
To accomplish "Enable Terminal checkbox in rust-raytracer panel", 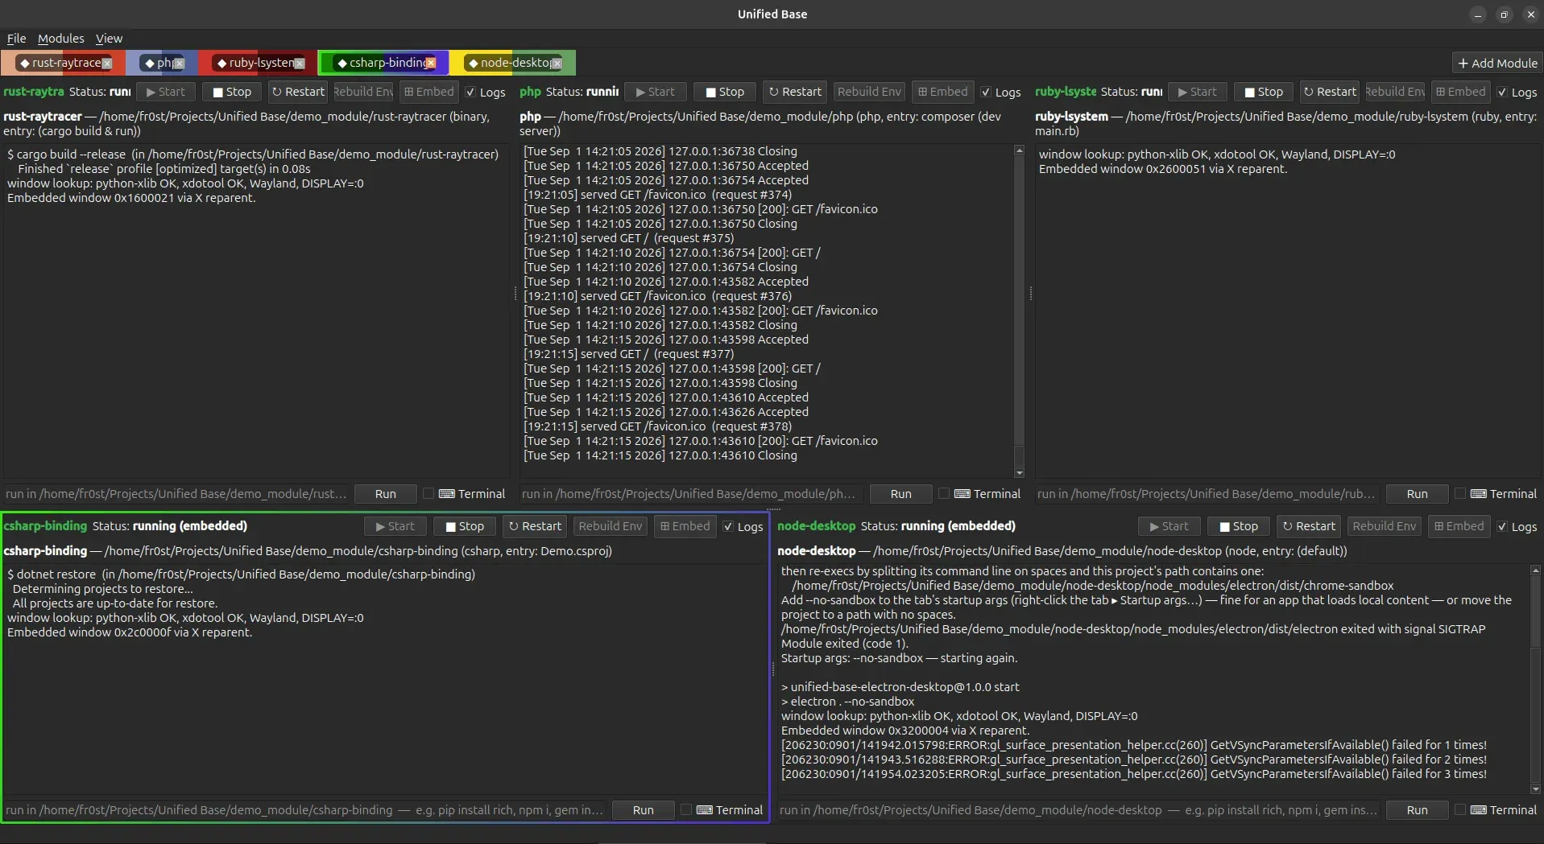I will 465,494.
